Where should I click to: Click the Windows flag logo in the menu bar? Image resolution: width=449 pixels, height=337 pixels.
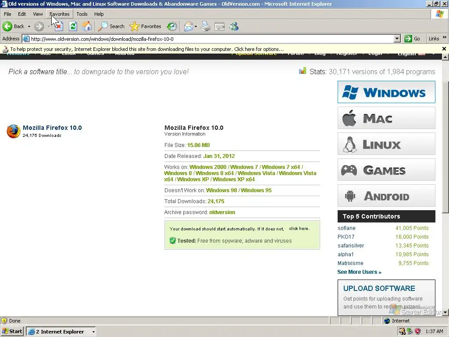439,14
